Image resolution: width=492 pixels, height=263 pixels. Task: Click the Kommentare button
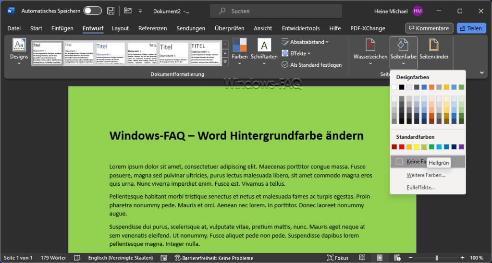429,28
